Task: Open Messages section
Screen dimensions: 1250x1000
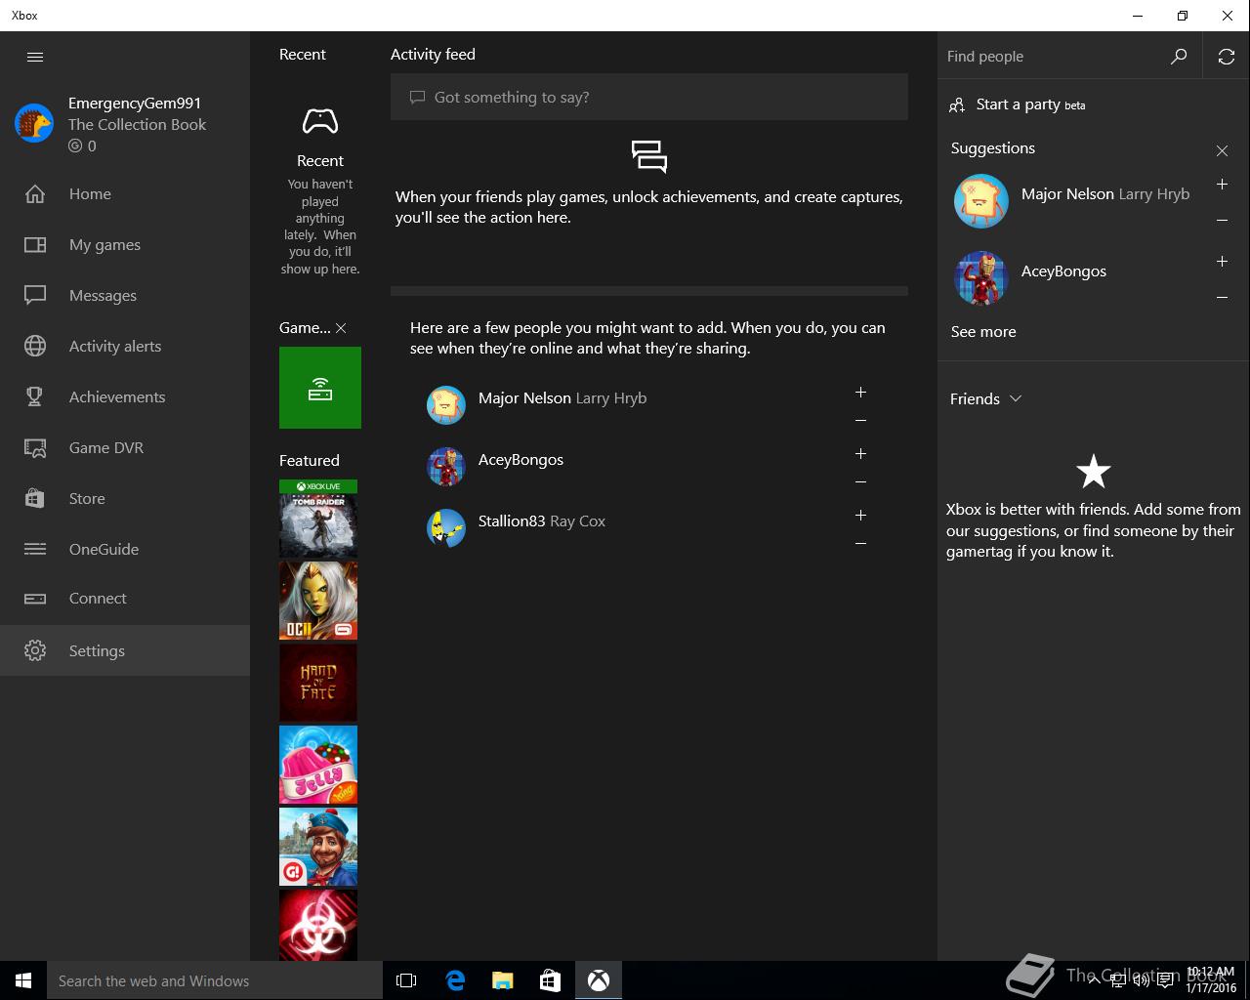Action: (125, 295)
